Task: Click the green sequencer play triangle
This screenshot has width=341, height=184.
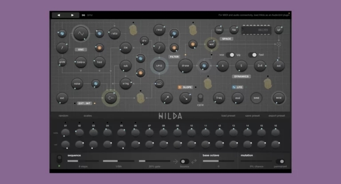Action: pyautogui.click(x=59, y=166)
